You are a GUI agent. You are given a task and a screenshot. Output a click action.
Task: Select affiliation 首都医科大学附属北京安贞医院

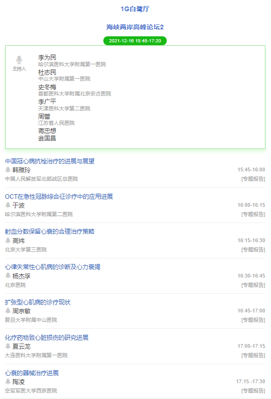75,94
